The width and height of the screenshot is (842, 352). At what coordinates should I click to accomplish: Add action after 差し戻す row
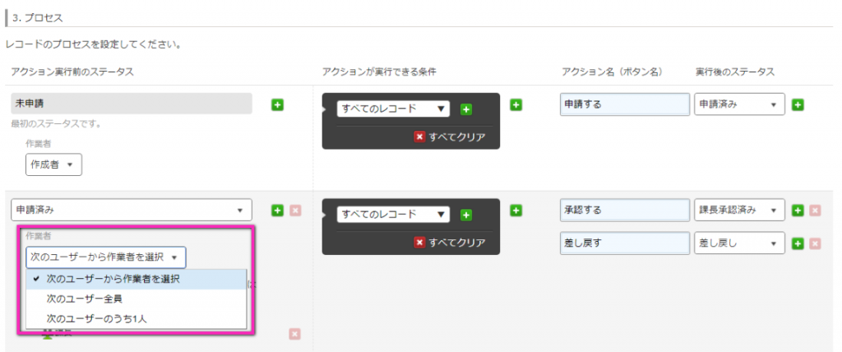tap(798, 243)
